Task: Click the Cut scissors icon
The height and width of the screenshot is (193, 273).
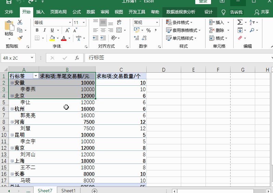Action: coord(20,23)
